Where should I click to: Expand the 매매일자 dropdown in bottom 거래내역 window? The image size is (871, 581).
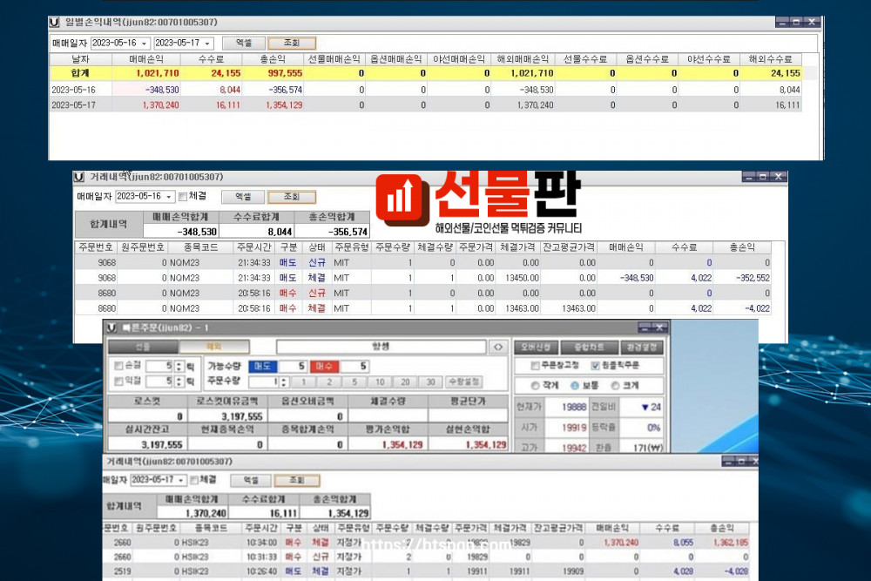180,480
